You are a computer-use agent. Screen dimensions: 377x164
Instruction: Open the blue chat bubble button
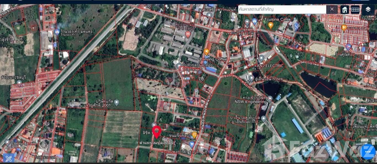tap(368, 152)
